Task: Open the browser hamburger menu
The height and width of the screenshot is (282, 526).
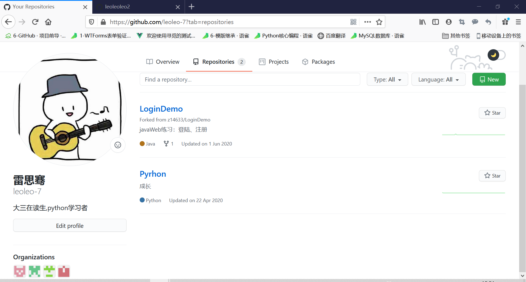Action: [x=518, y=22]
